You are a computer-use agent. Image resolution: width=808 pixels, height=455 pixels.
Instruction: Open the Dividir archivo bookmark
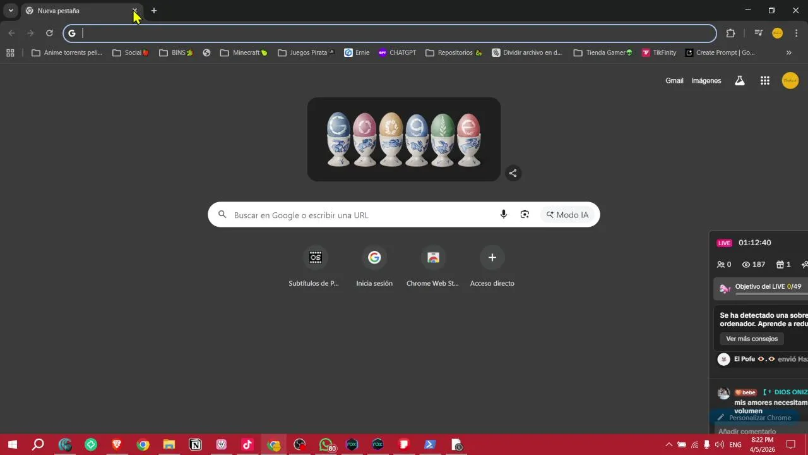click(x=527, y=53)
